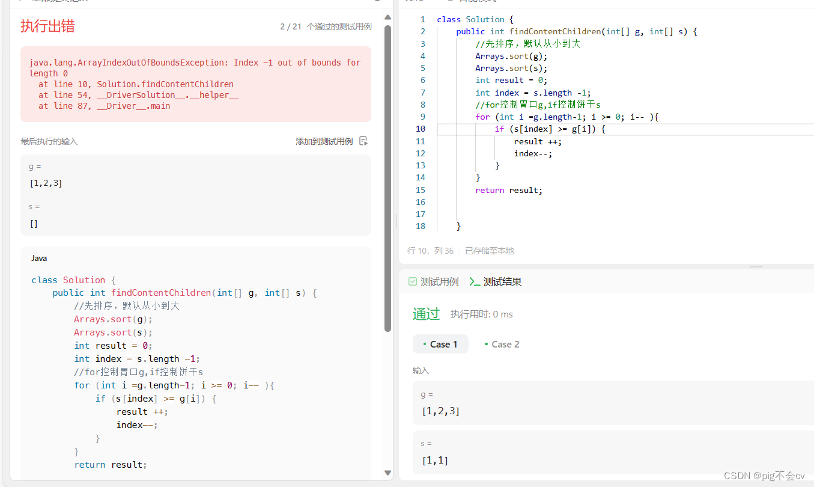Switch to the 测试结果 tab
This screenshot has height=487, width=814.
click(x=496, y=281)
